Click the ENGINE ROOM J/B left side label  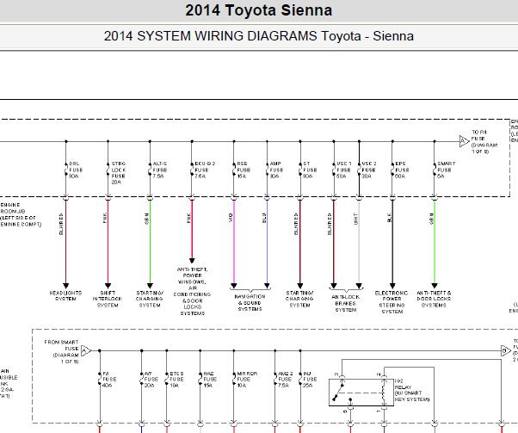point(21,214)
